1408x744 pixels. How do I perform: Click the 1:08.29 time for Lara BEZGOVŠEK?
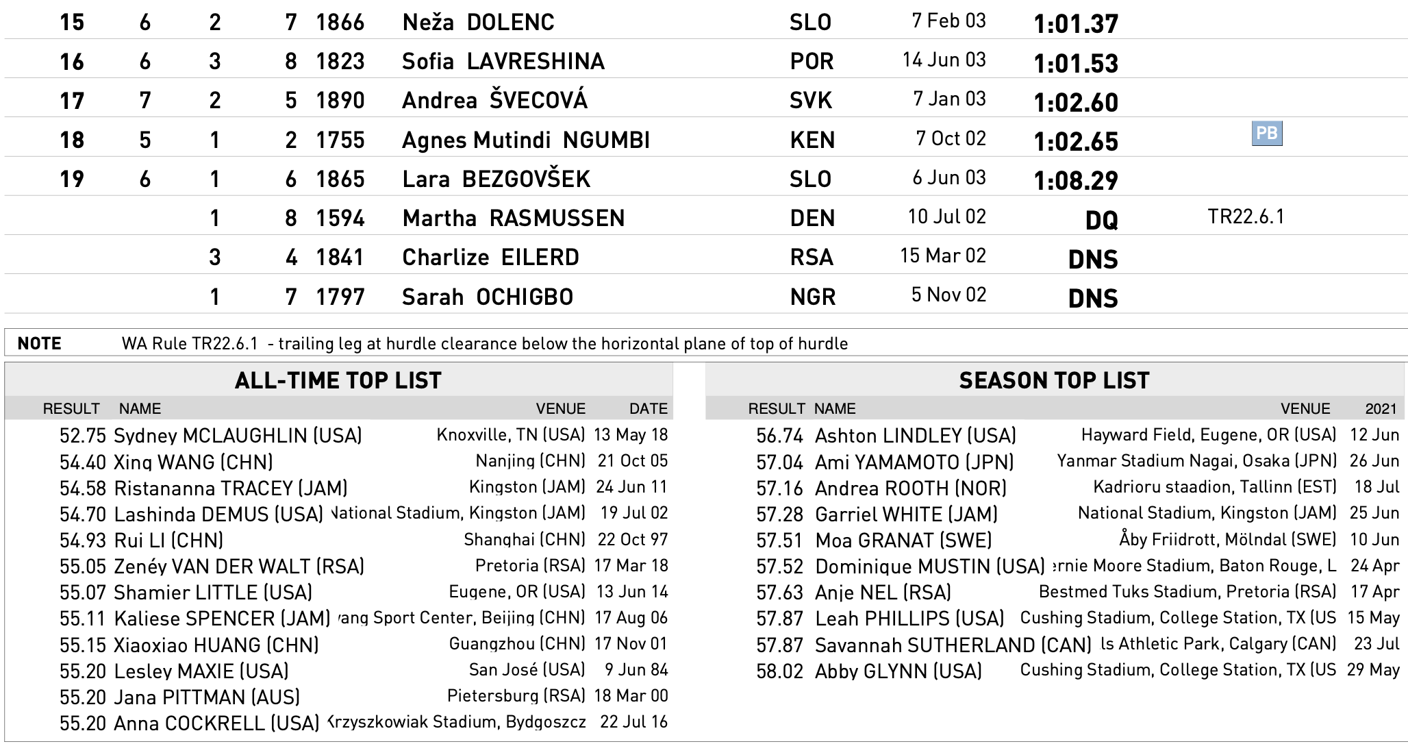coord(1076,181)
